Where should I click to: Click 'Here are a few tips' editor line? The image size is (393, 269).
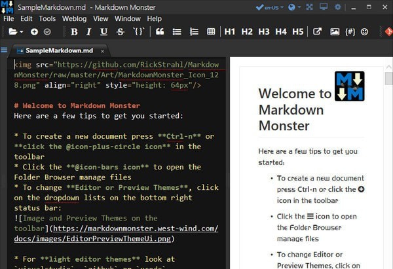98,116
